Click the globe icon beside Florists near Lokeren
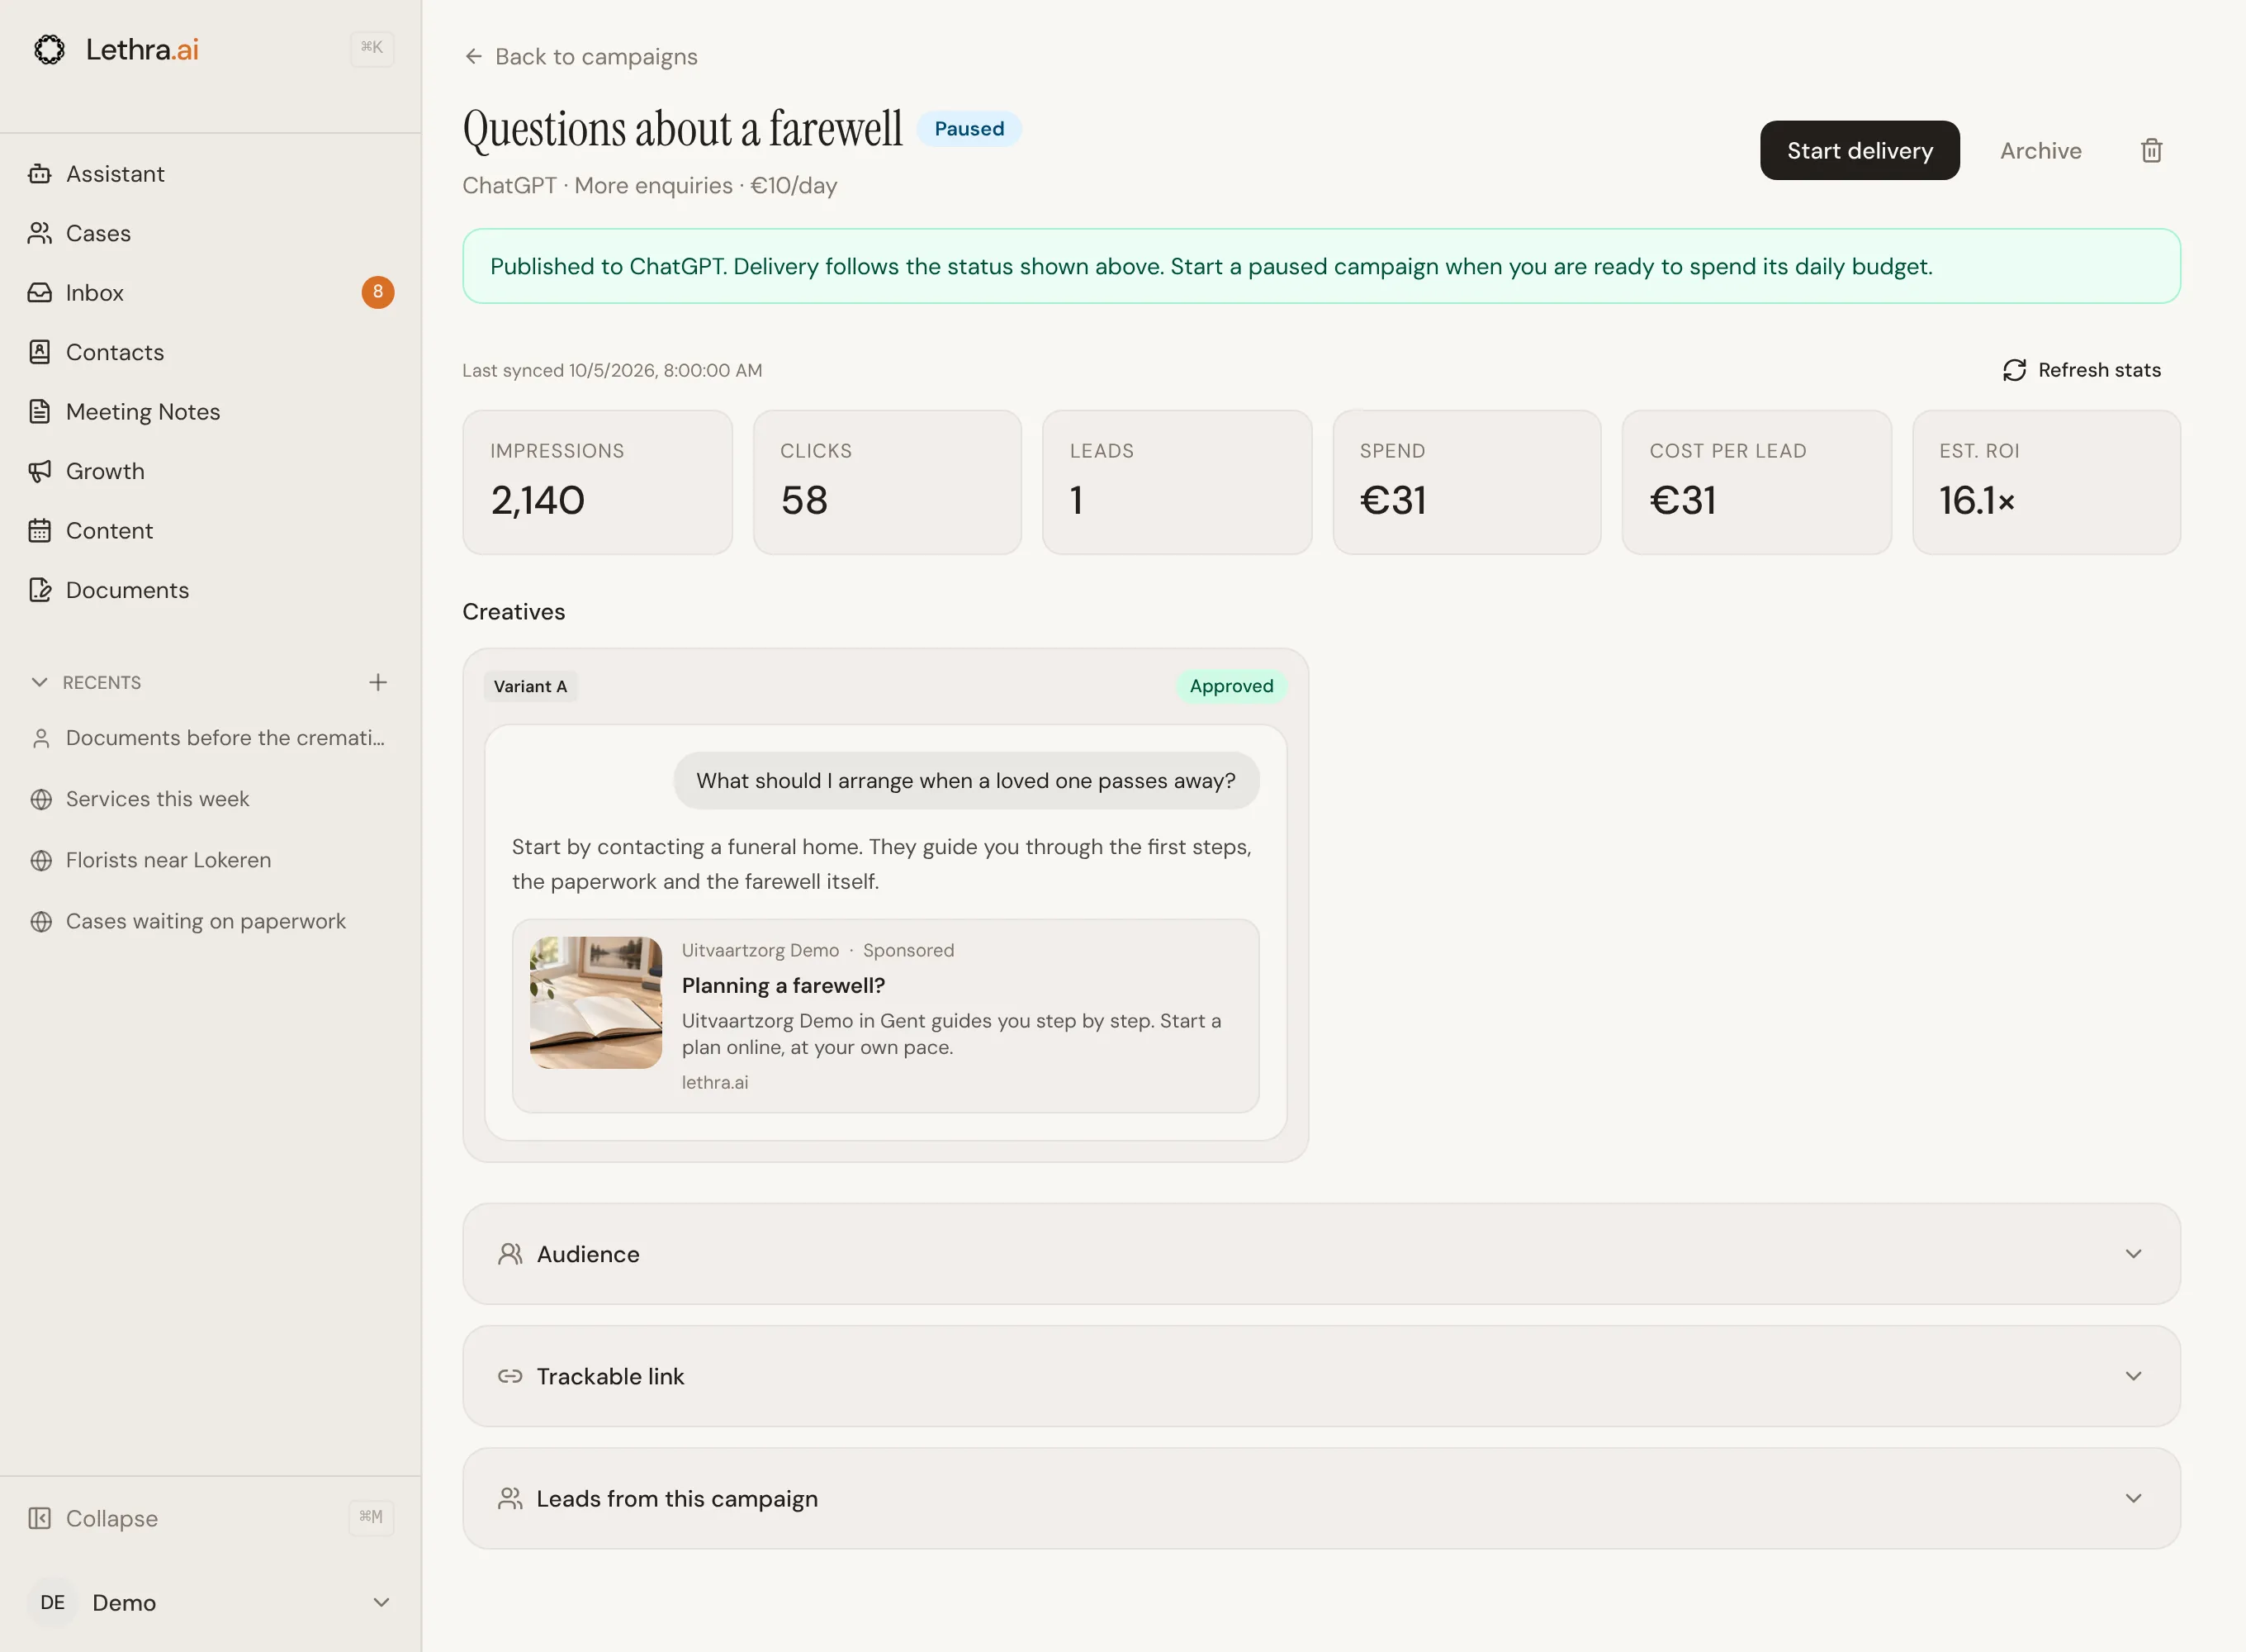The image size is (2246, 1652). pos(41,860)
